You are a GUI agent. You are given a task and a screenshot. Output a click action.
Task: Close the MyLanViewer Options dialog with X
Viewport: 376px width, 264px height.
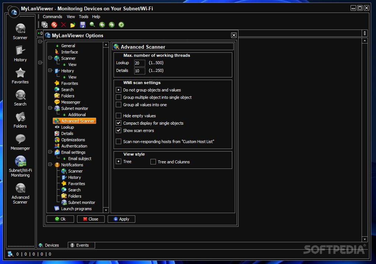[234, 35]
